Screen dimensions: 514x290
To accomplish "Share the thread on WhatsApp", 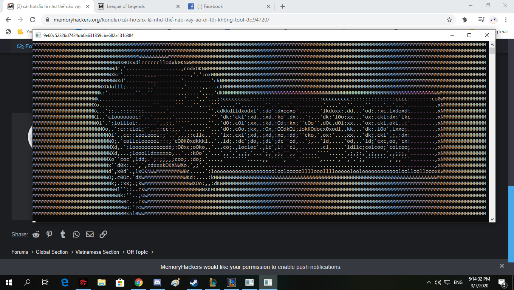I will [x=76, y=234].
